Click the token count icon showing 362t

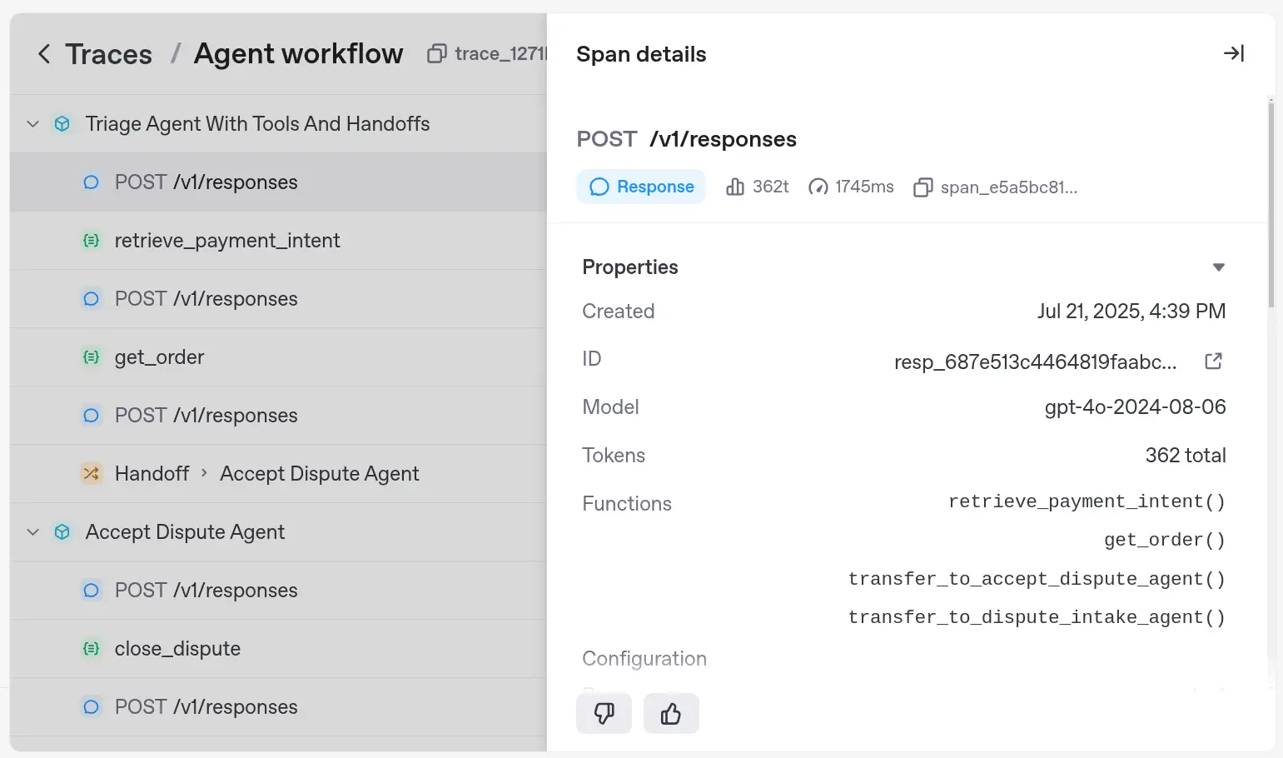click(x=735, y=187)
